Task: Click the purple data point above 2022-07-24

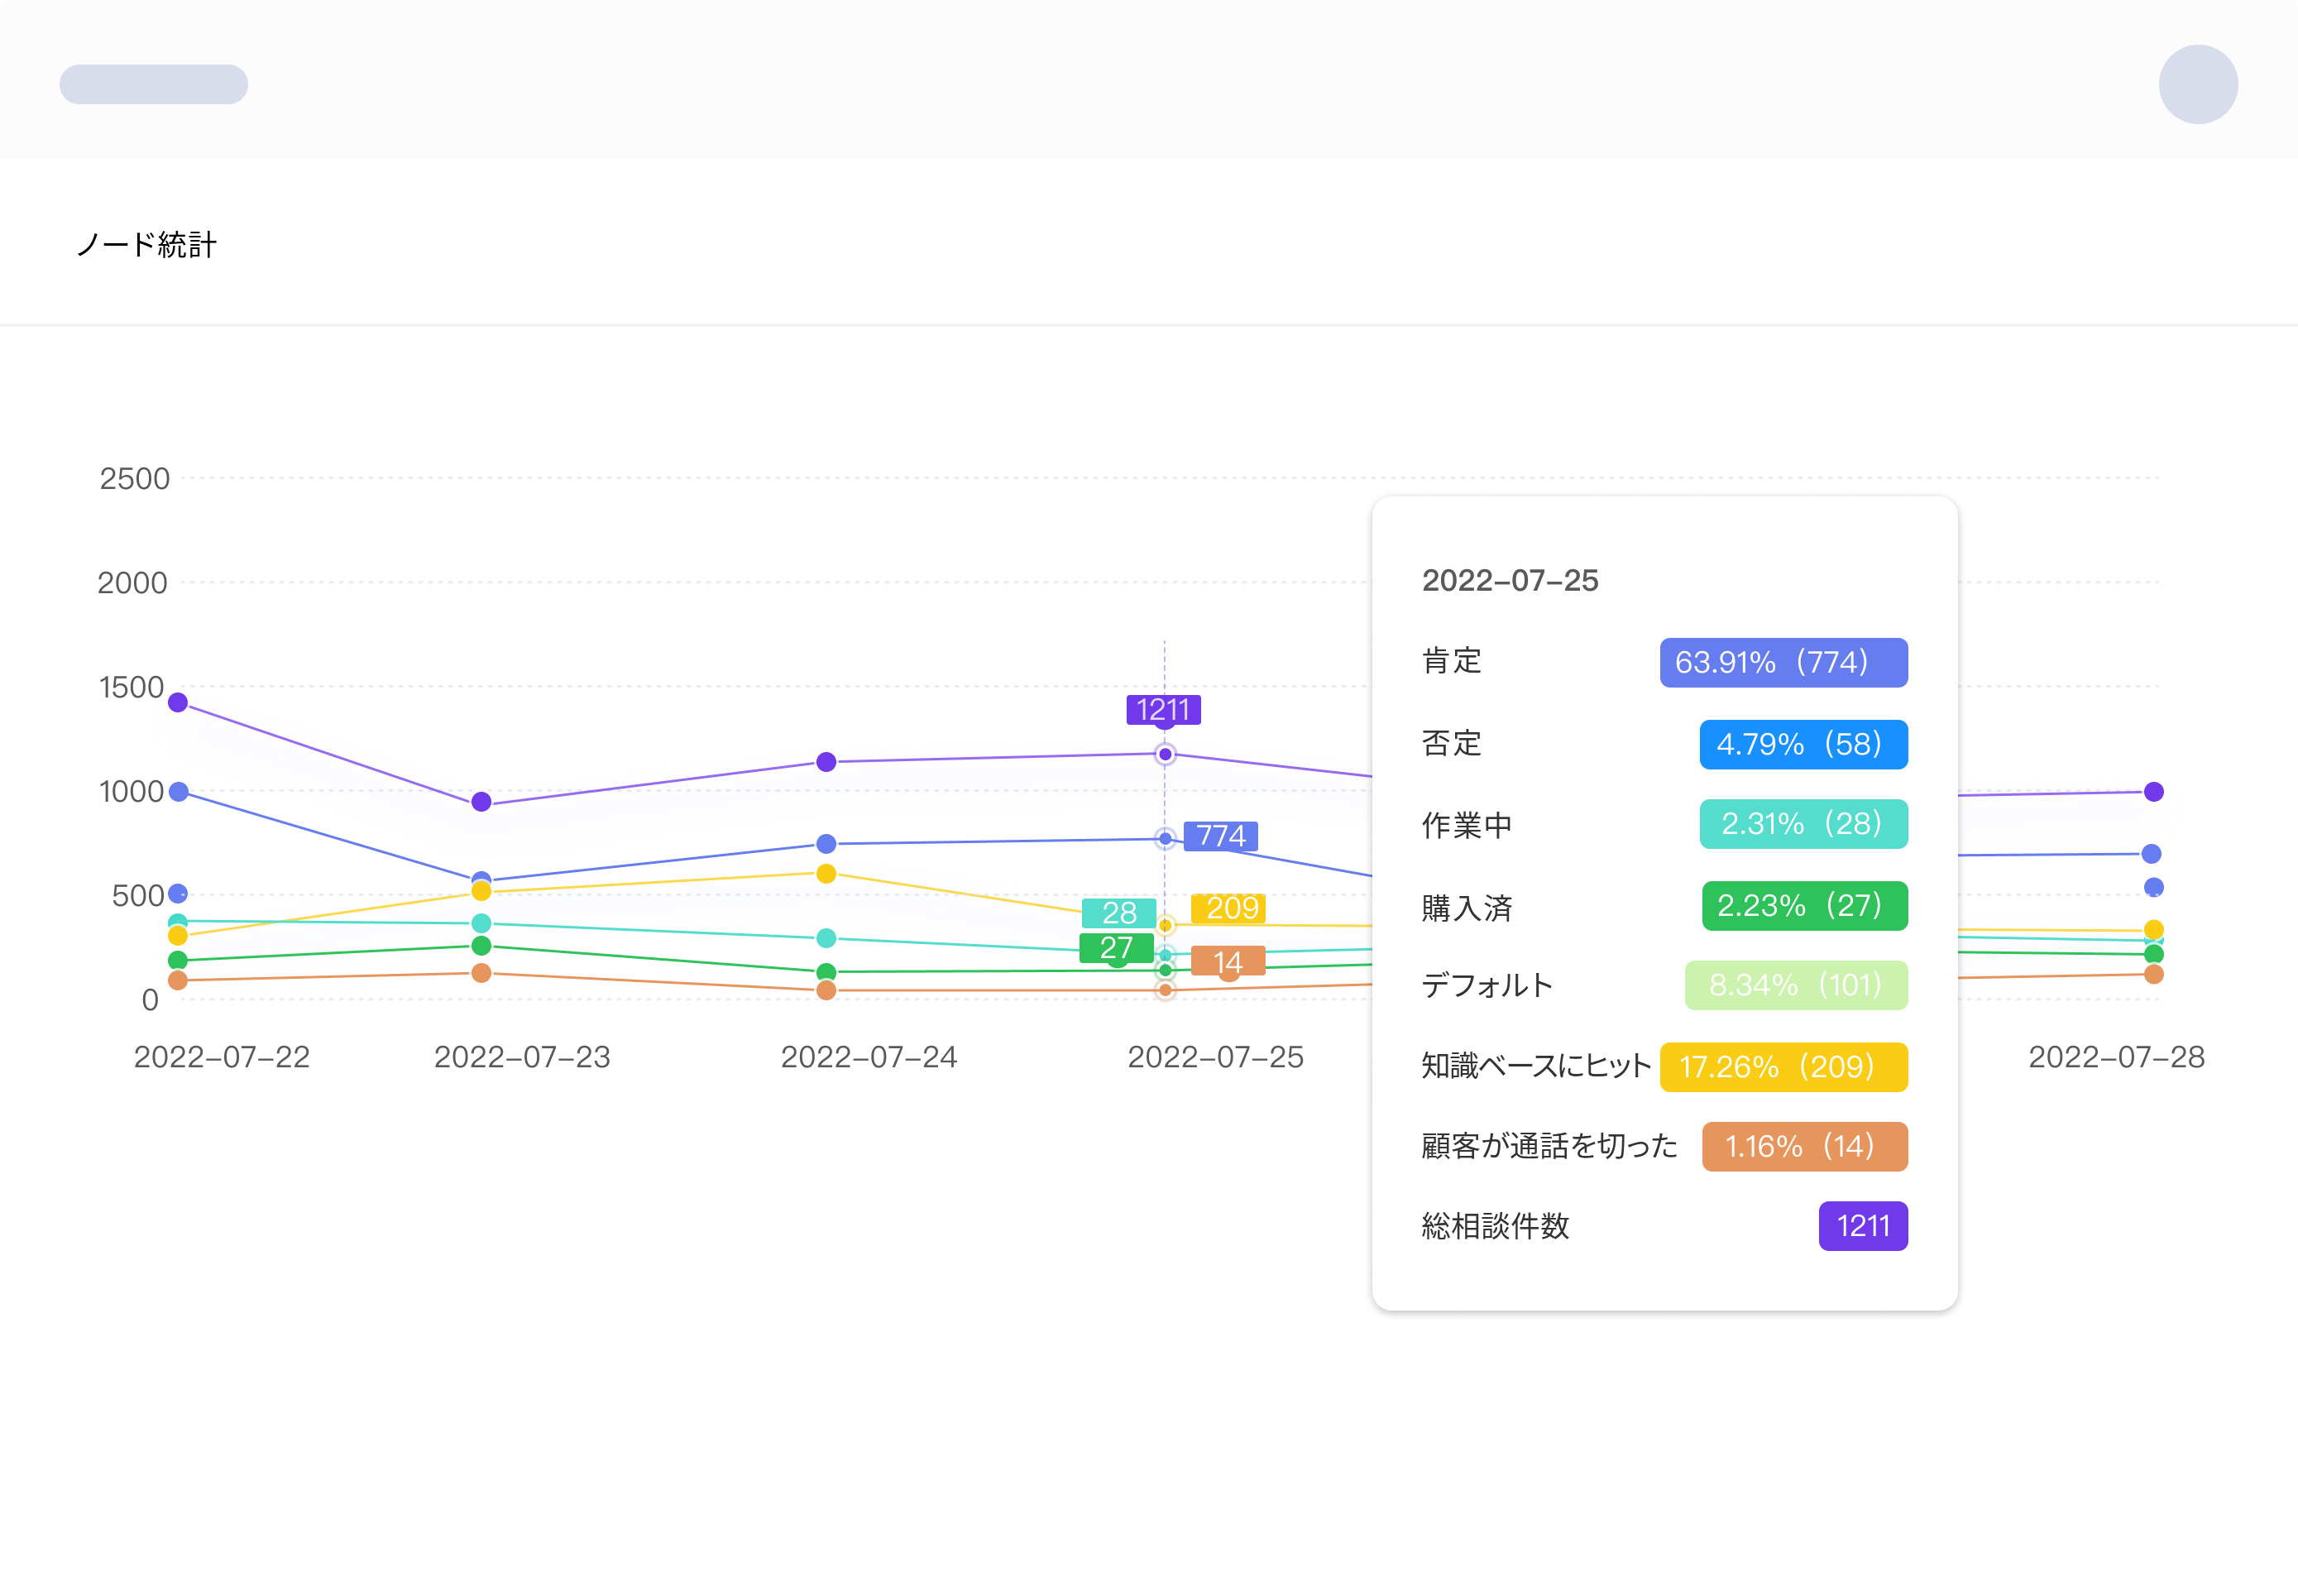Action: point(826,762)
